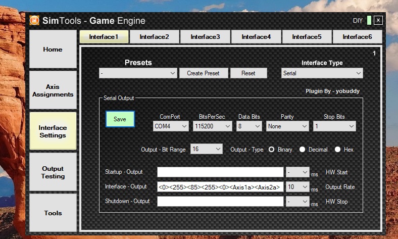This screenshot has width=398, height=239.
Task: Expand the BitsPerSec 115200 dropdown
Action: [x=213, y=126]
